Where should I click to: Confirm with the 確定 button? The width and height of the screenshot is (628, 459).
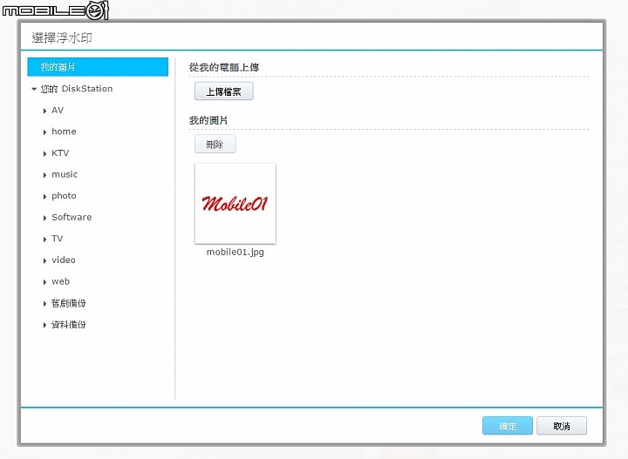pyautogui.click(x=508, y=426)
